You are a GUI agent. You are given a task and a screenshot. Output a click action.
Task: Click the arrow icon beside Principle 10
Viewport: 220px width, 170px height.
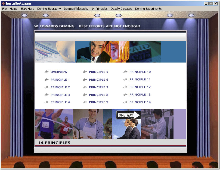pyautogui.click(x=125, y=72)
